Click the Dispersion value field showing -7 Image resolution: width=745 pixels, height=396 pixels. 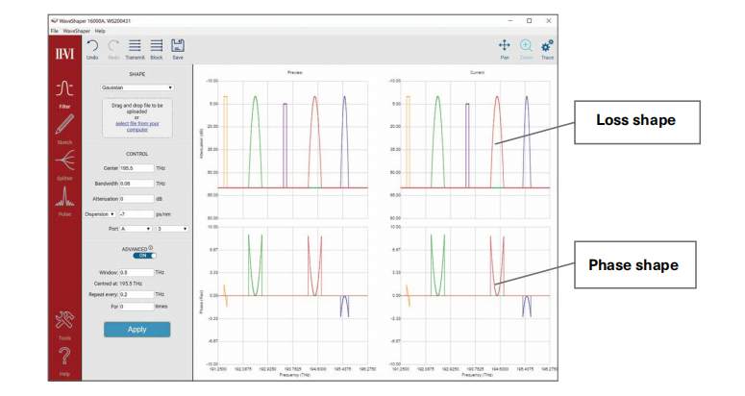(x=137, y=214)
